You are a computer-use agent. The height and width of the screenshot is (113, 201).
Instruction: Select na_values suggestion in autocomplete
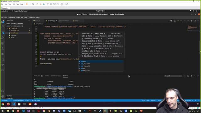[x=101, y=66]
